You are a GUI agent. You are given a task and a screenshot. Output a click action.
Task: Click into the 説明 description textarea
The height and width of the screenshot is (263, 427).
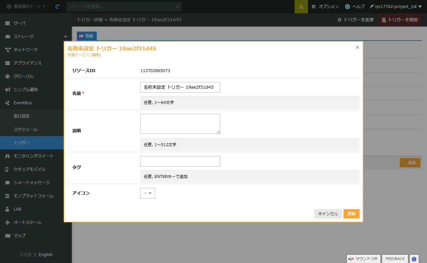[x=180, y=124]
